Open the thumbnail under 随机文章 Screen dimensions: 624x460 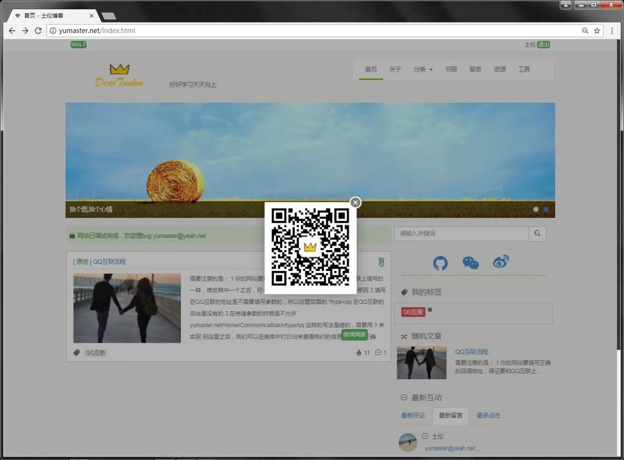tap(422, 363)
